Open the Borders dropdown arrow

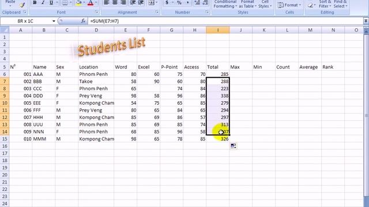click(x=70, y=2)
